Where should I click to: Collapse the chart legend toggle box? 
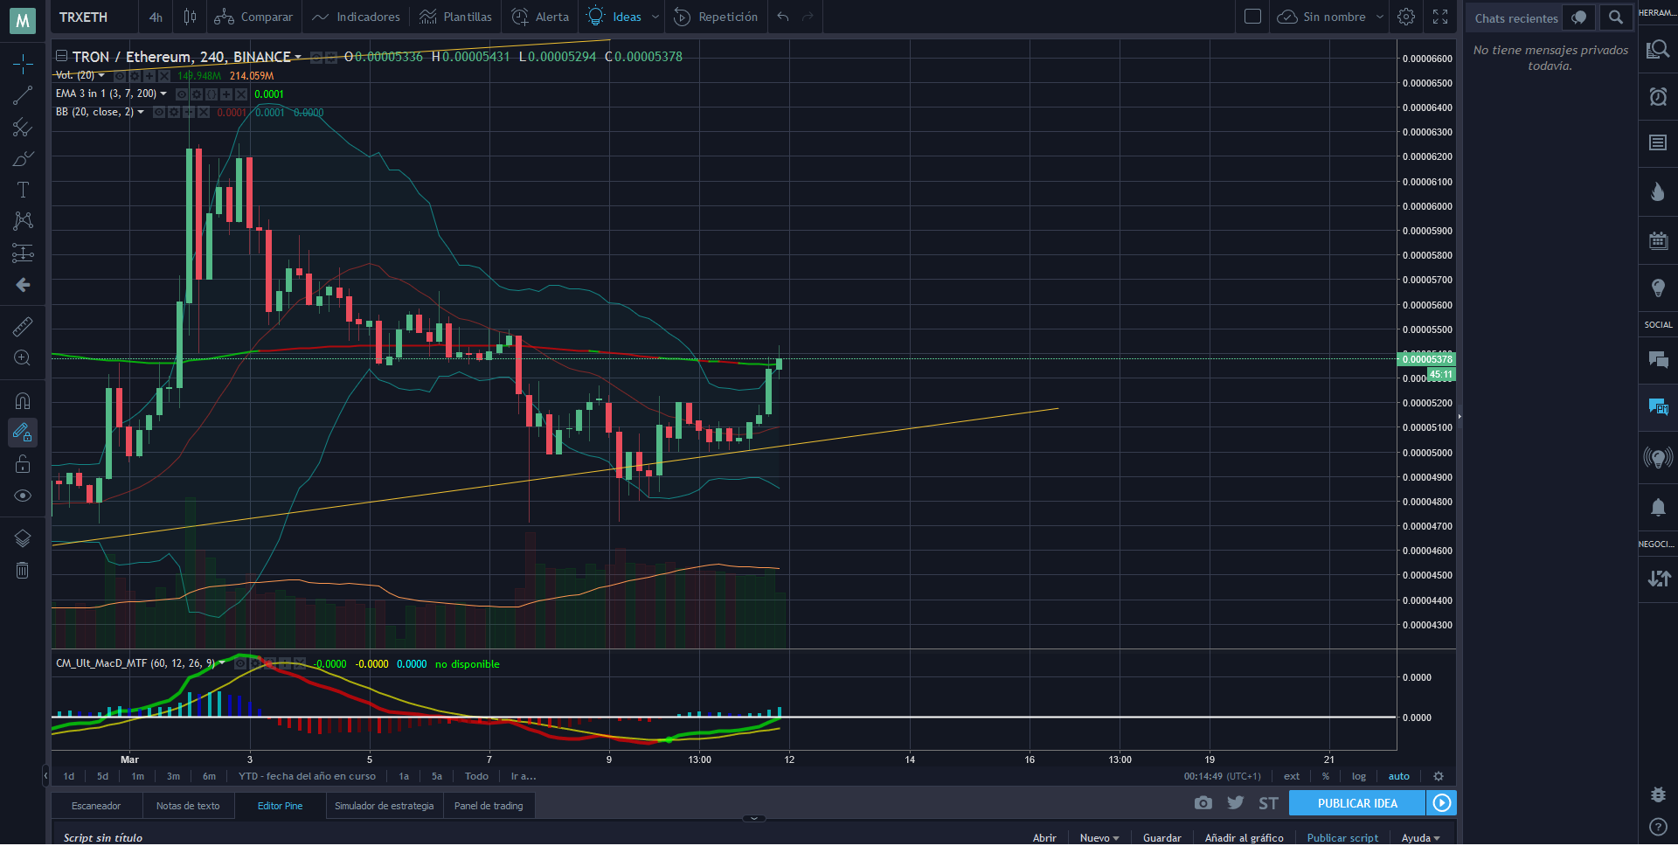coord(62,56)
